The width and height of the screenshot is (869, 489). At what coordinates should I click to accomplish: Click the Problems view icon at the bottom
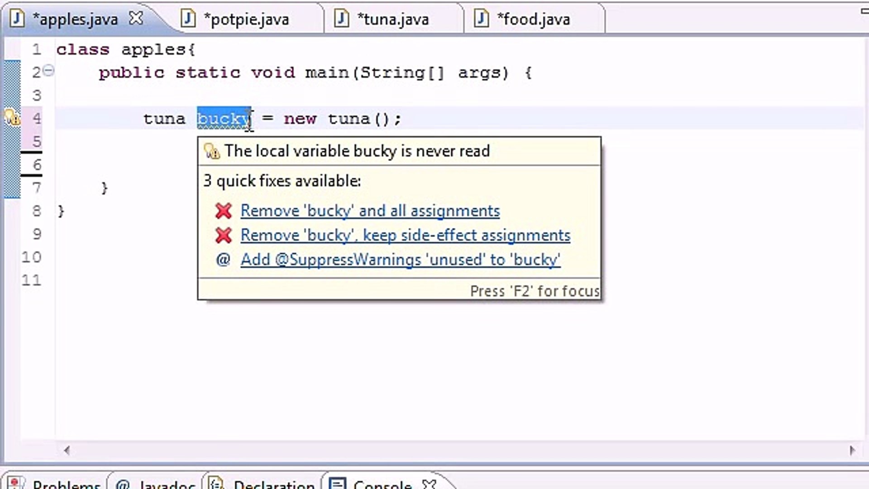[15, 484]
